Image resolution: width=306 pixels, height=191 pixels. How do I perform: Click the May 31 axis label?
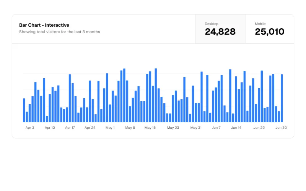[x=196, y=128]
